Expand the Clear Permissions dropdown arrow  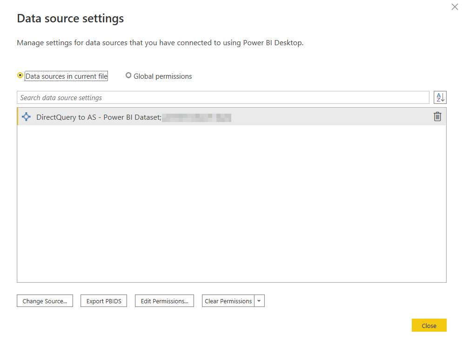pyautogui.click(x=259, y=301)
